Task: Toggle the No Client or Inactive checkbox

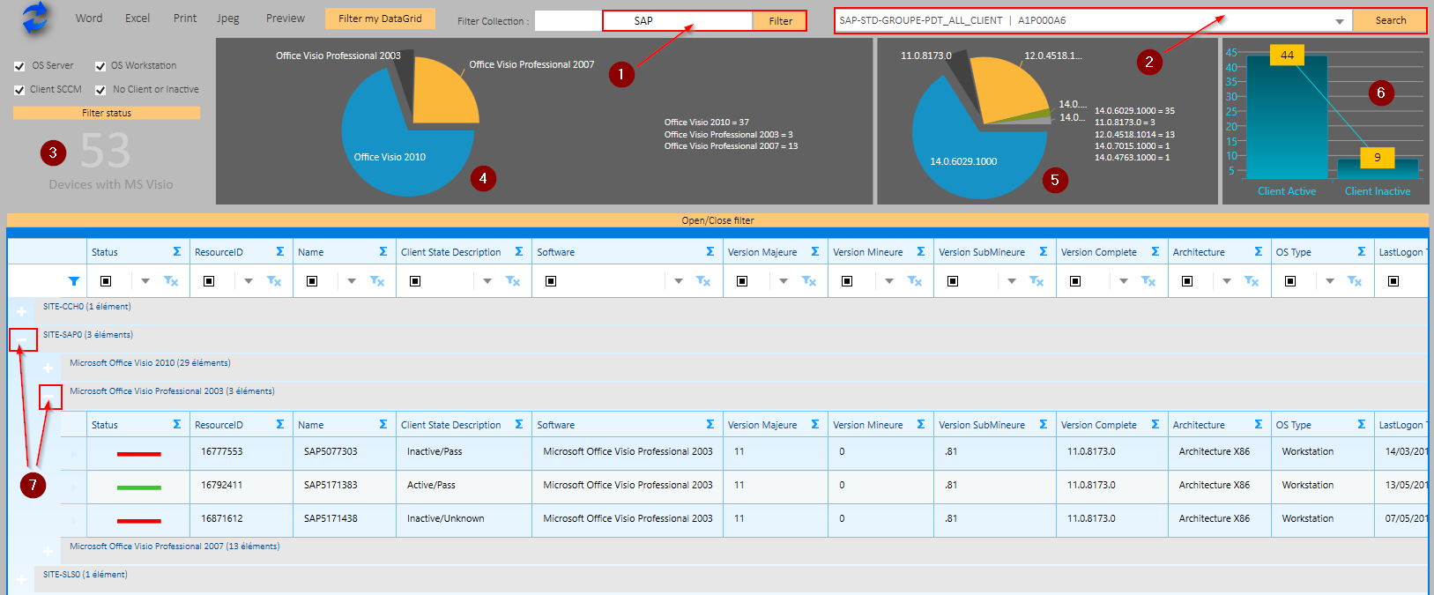Action: (x=100, y=90)
